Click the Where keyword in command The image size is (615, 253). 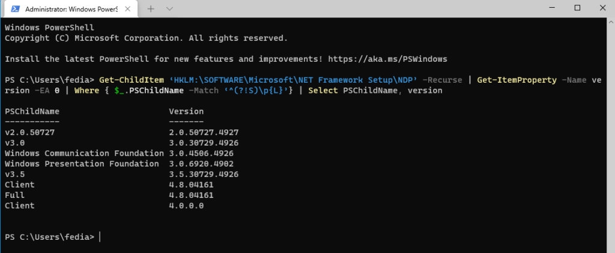(x=86, y=91)
